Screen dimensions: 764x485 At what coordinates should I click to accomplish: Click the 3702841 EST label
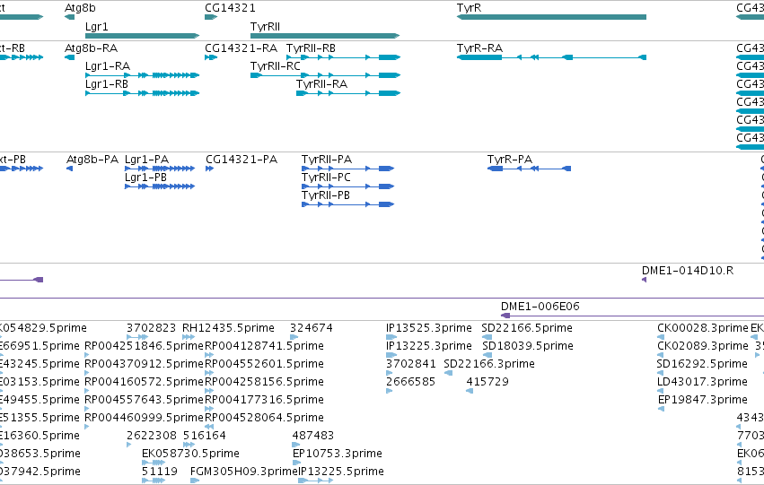tap(411, 364)
